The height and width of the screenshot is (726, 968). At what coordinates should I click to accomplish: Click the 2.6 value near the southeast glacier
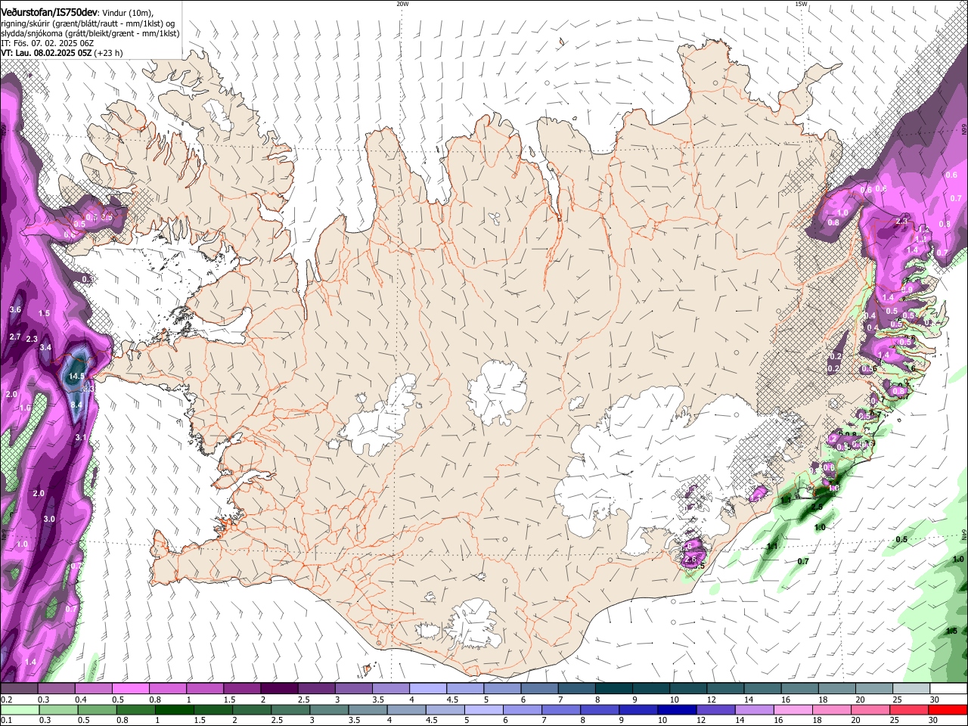click(x=690, y=559)
